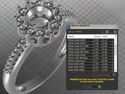Enable Use Object Materials option
125x94 pixels.
104,75
